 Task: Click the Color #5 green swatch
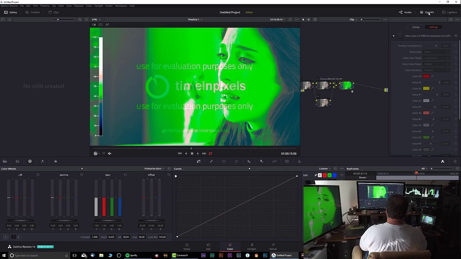point(426,137)
